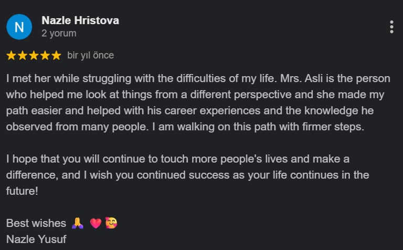Open the three-dot review options menu
The image size is (403, 250).
click(391, 27)
